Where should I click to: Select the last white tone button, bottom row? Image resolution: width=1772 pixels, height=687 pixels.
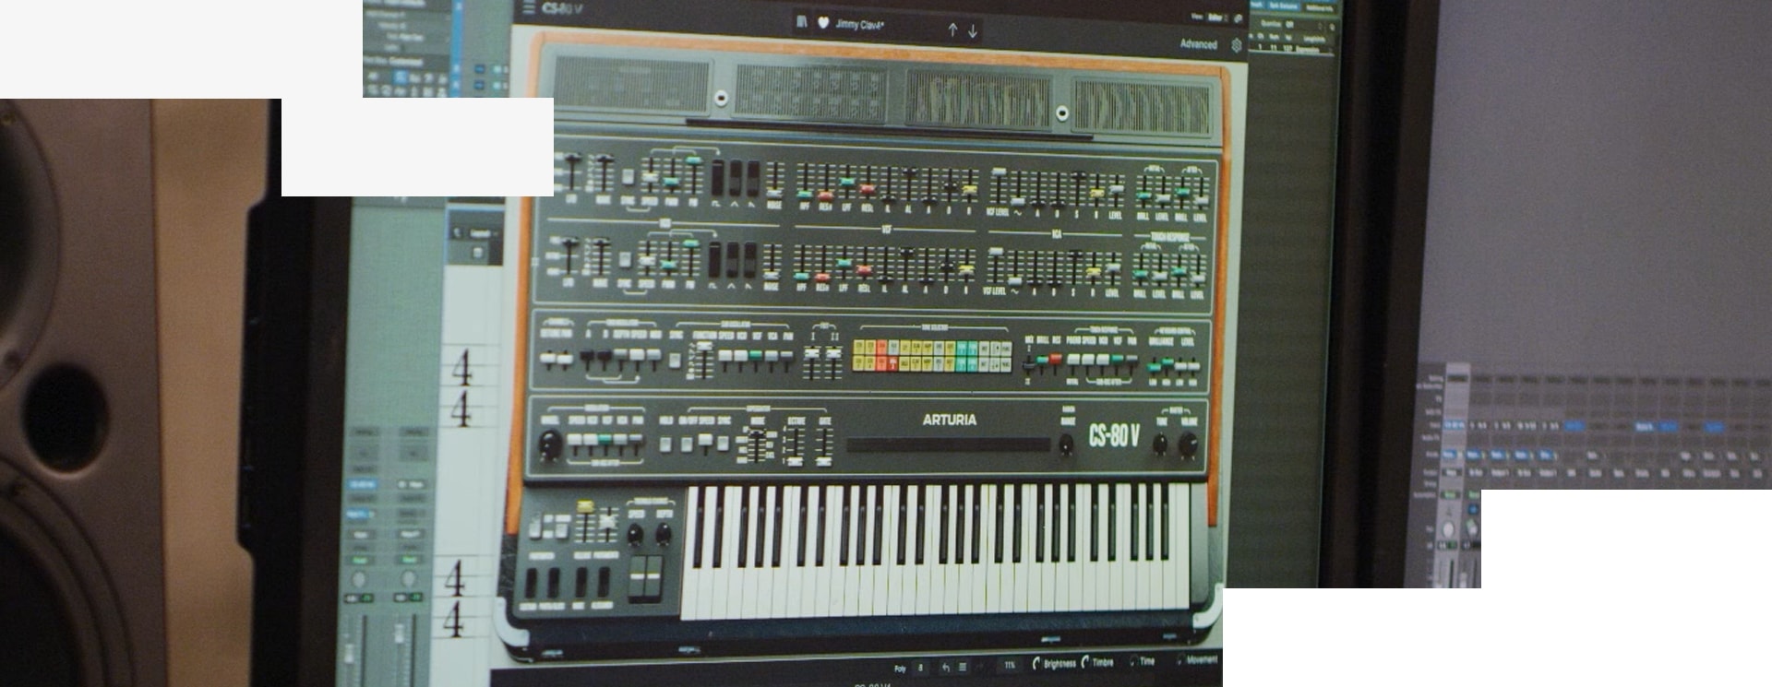click(x=1006, y=363)
